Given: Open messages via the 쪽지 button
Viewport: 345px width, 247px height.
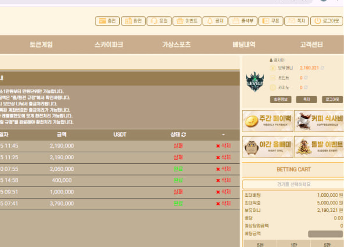Looking at the screenshot, I should coord(306,100).
